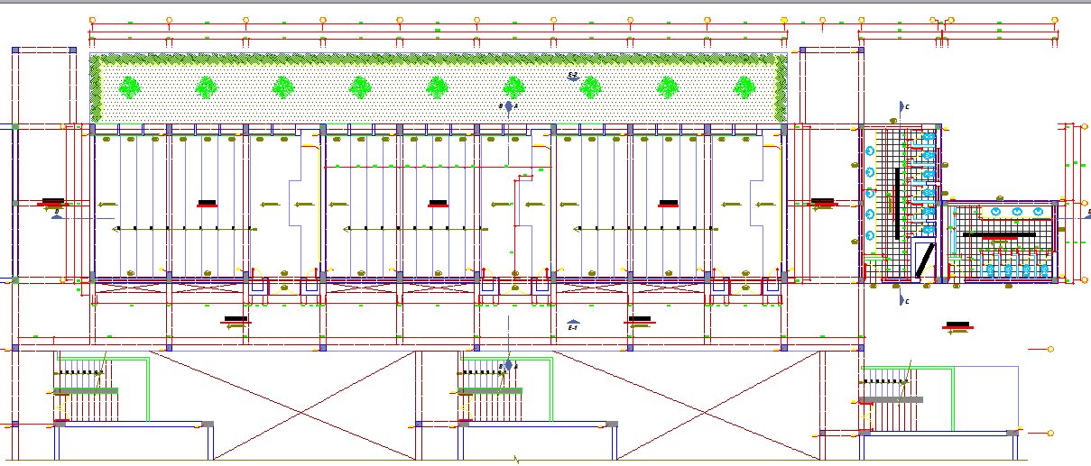
Task: Select the section marker beside the middle staircase
Action: click(x=508, y=366)
